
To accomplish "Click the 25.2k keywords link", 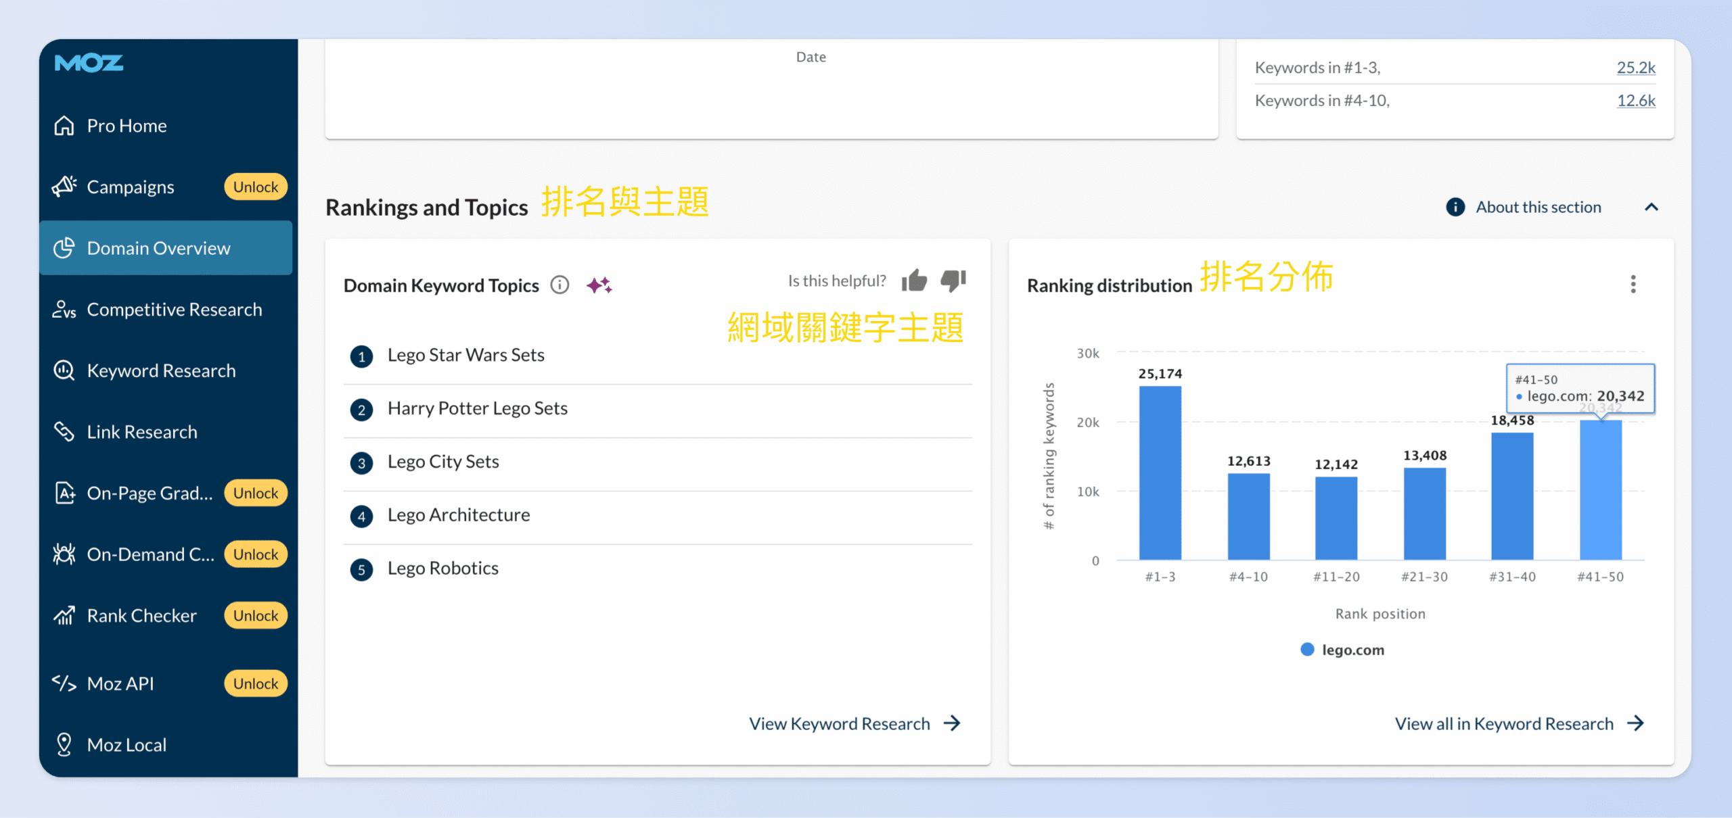I will [x=1636, y=67].
